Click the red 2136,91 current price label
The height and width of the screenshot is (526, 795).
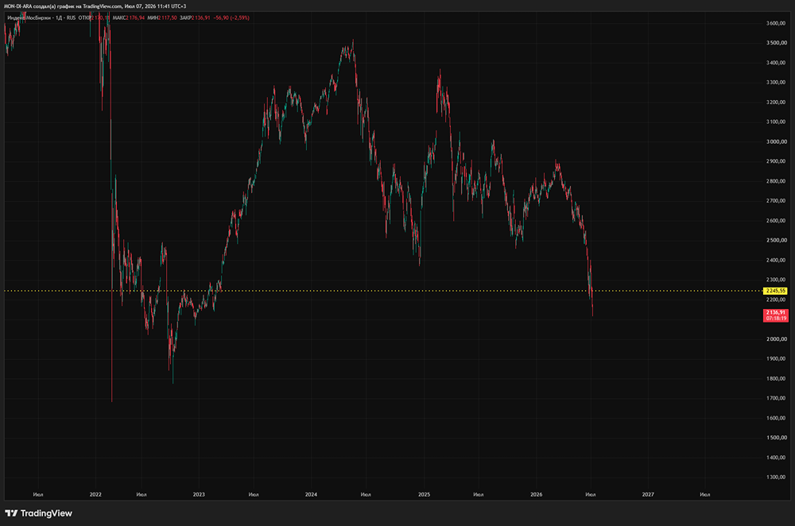(776, 315)
